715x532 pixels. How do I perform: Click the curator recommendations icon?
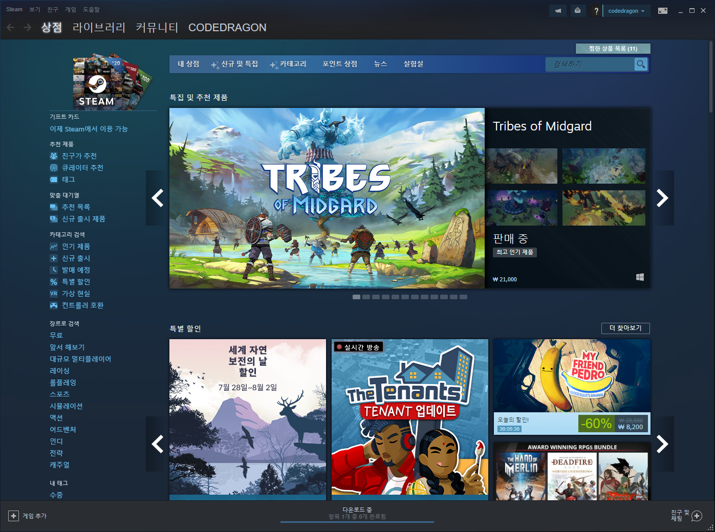(x=54, y=168)
